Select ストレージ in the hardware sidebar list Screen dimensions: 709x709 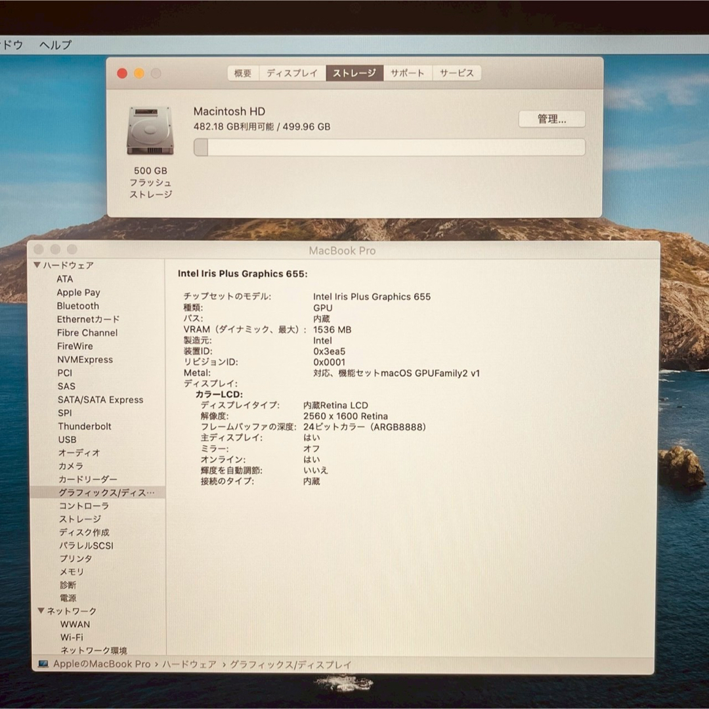coord(80,519)
